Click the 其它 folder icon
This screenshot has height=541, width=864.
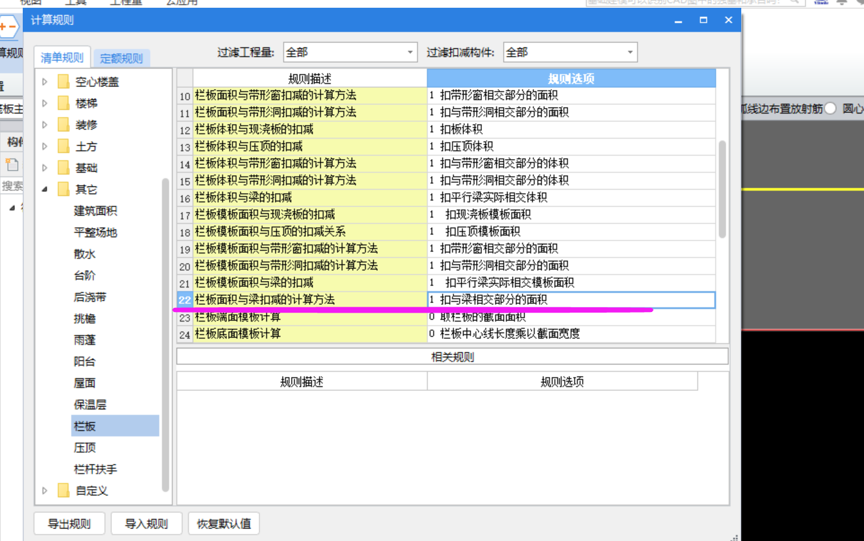(63, 189)
